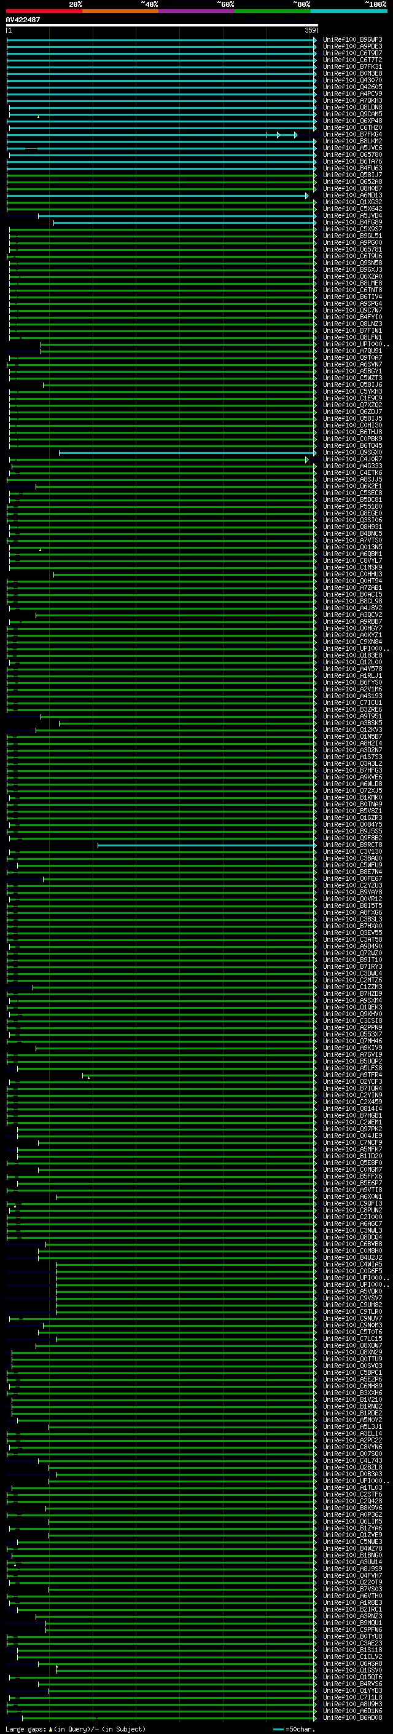Select the UniRef100_O65781 label
The width and height of the screenshot is (393, 1734).
(x=352, y=249)
